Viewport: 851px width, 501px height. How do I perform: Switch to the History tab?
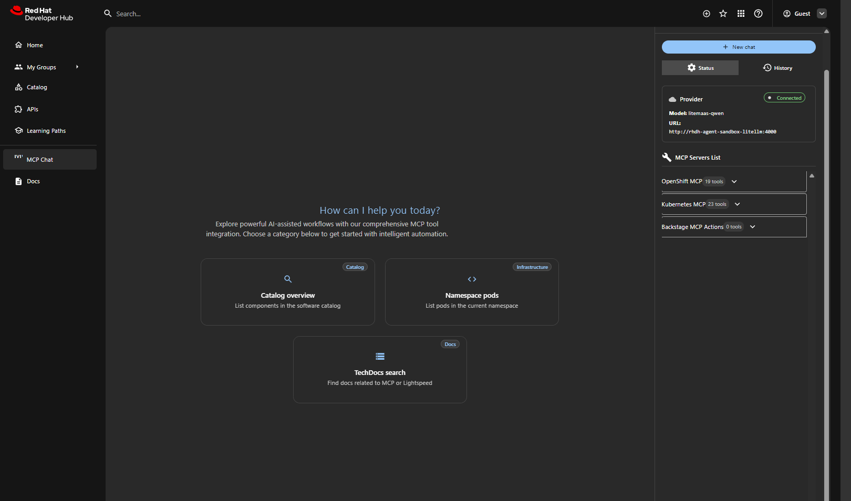tap(777, 68)
